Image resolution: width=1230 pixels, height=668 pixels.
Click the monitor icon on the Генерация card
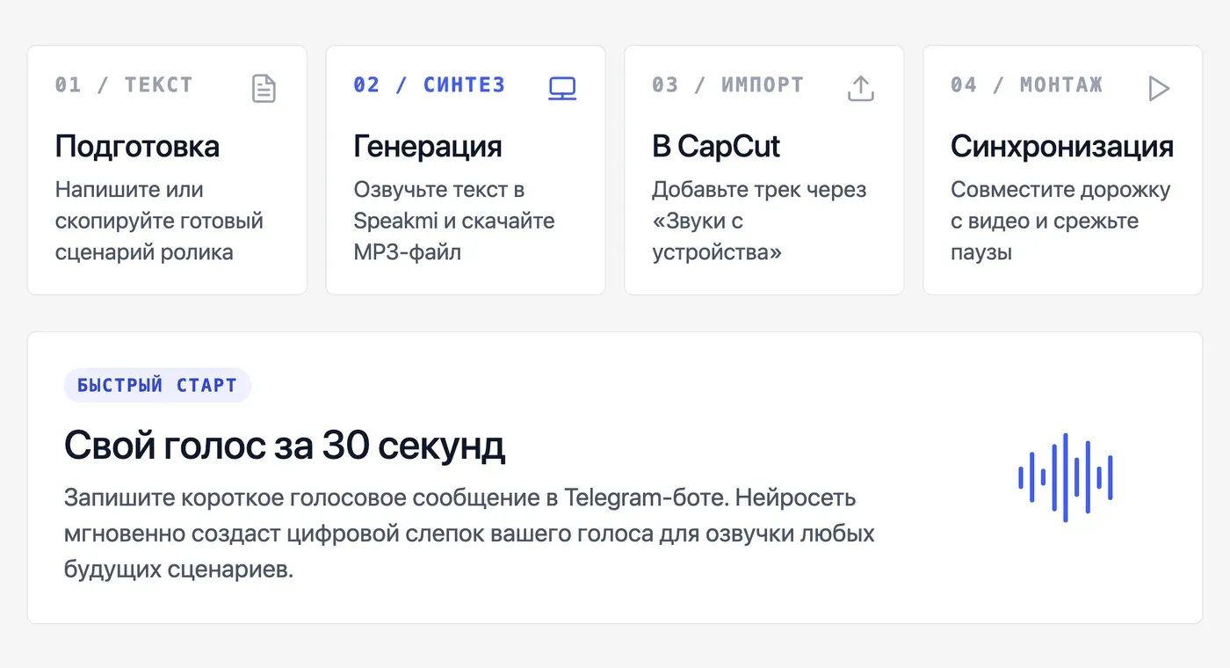pyautogui.click(x=562, y=88)
